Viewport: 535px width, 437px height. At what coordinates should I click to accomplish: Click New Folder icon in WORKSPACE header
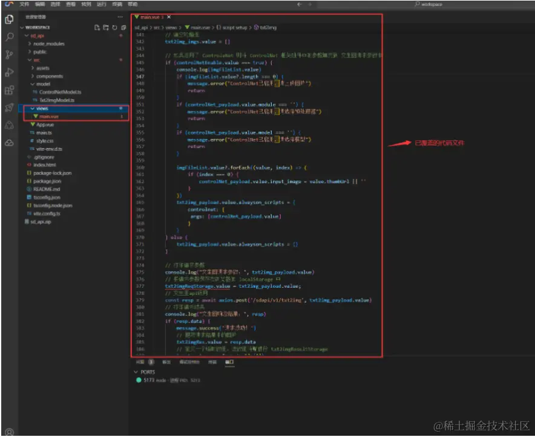click(106, 27)
